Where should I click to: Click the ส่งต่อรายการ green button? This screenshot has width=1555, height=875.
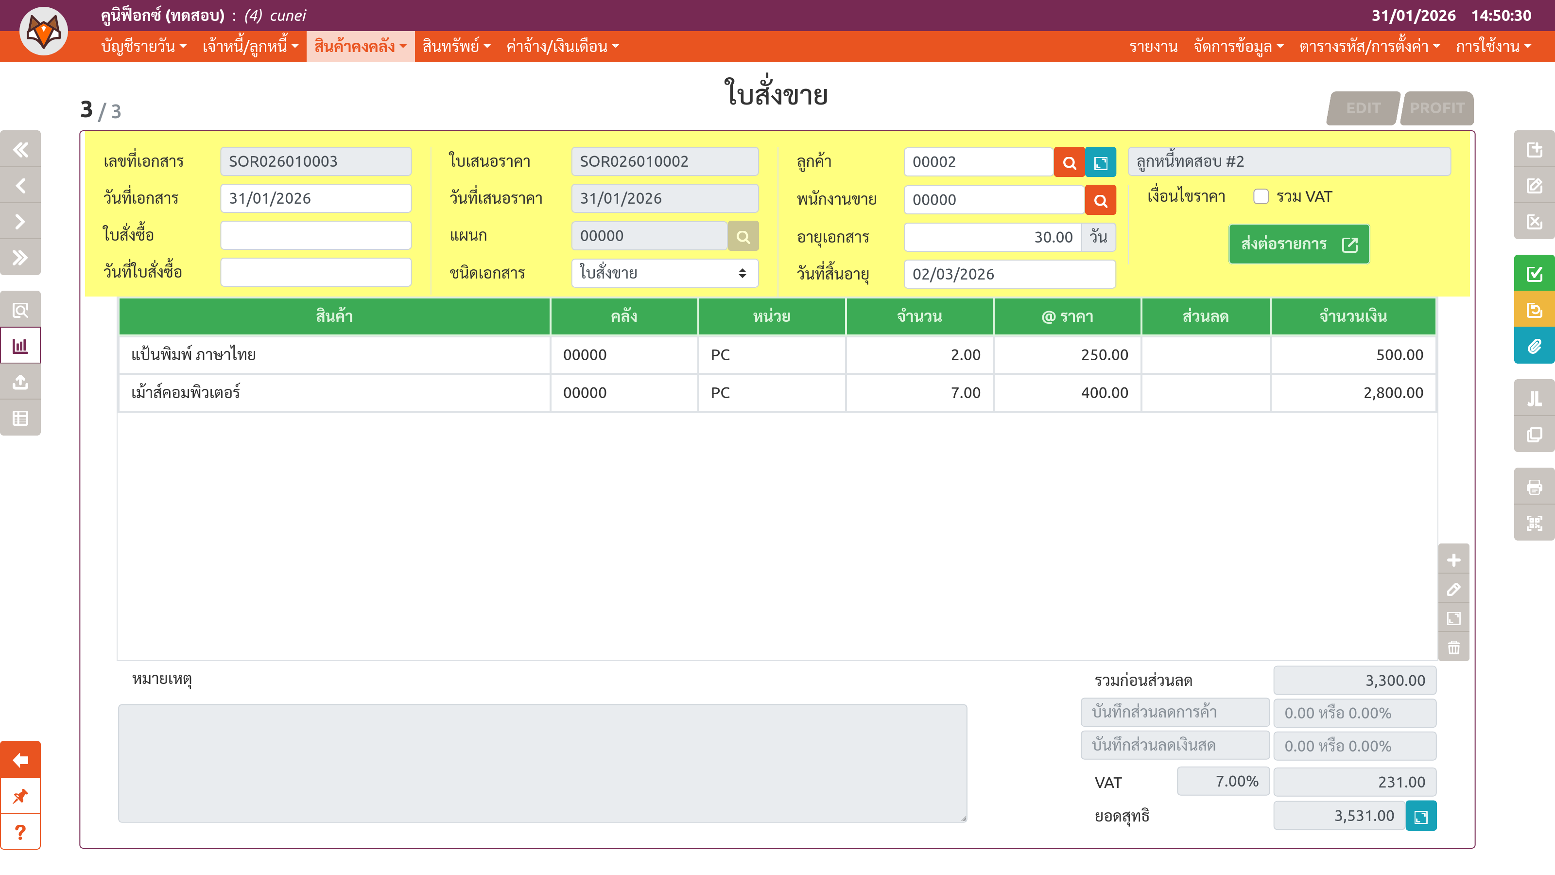coord(1298,245)
